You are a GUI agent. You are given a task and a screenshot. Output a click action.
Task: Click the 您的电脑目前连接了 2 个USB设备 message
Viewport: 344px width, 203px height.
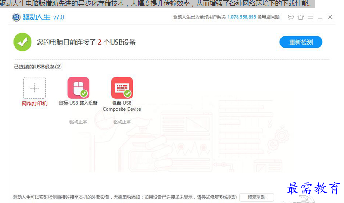pyautogui.click(x=86, y=42)
